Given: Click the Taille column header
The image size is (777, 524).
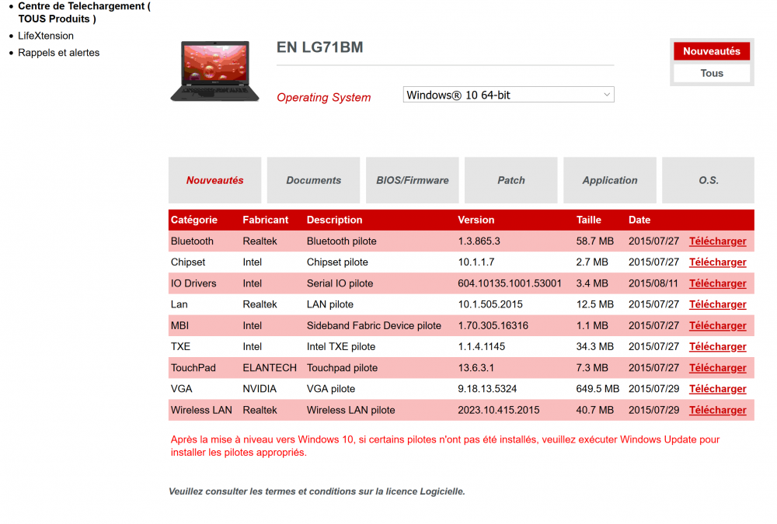Looking at the screenshot, I should tap(589, 220).
